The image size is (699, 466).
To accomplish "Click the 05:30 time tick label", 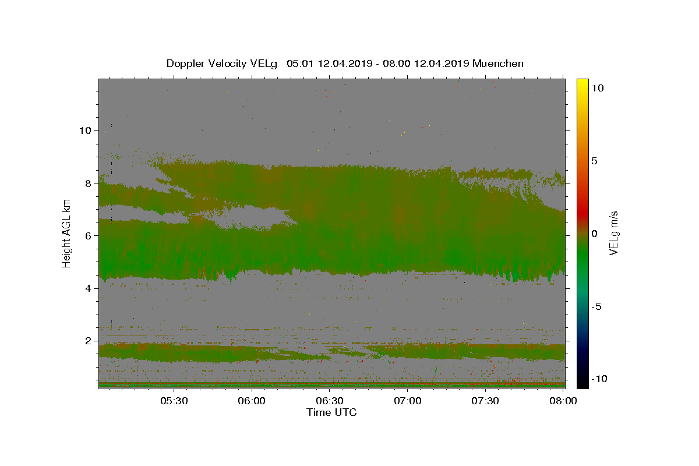I will 174,401.
